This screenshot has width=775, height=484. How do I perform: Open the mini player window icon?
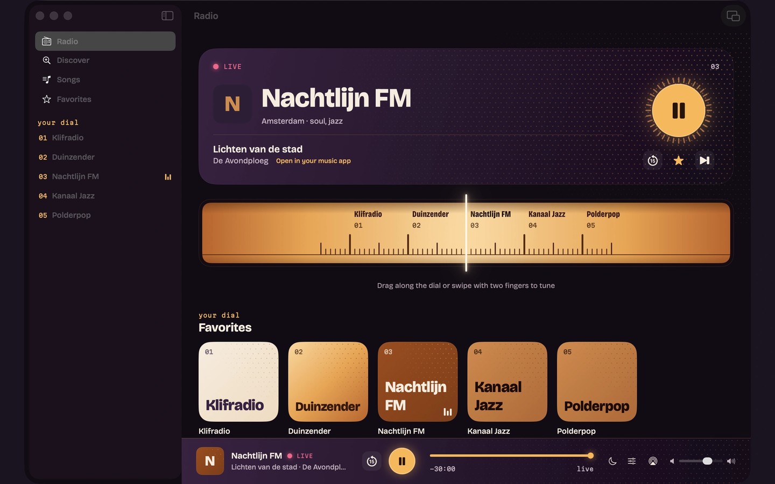[x=733, y=16]
